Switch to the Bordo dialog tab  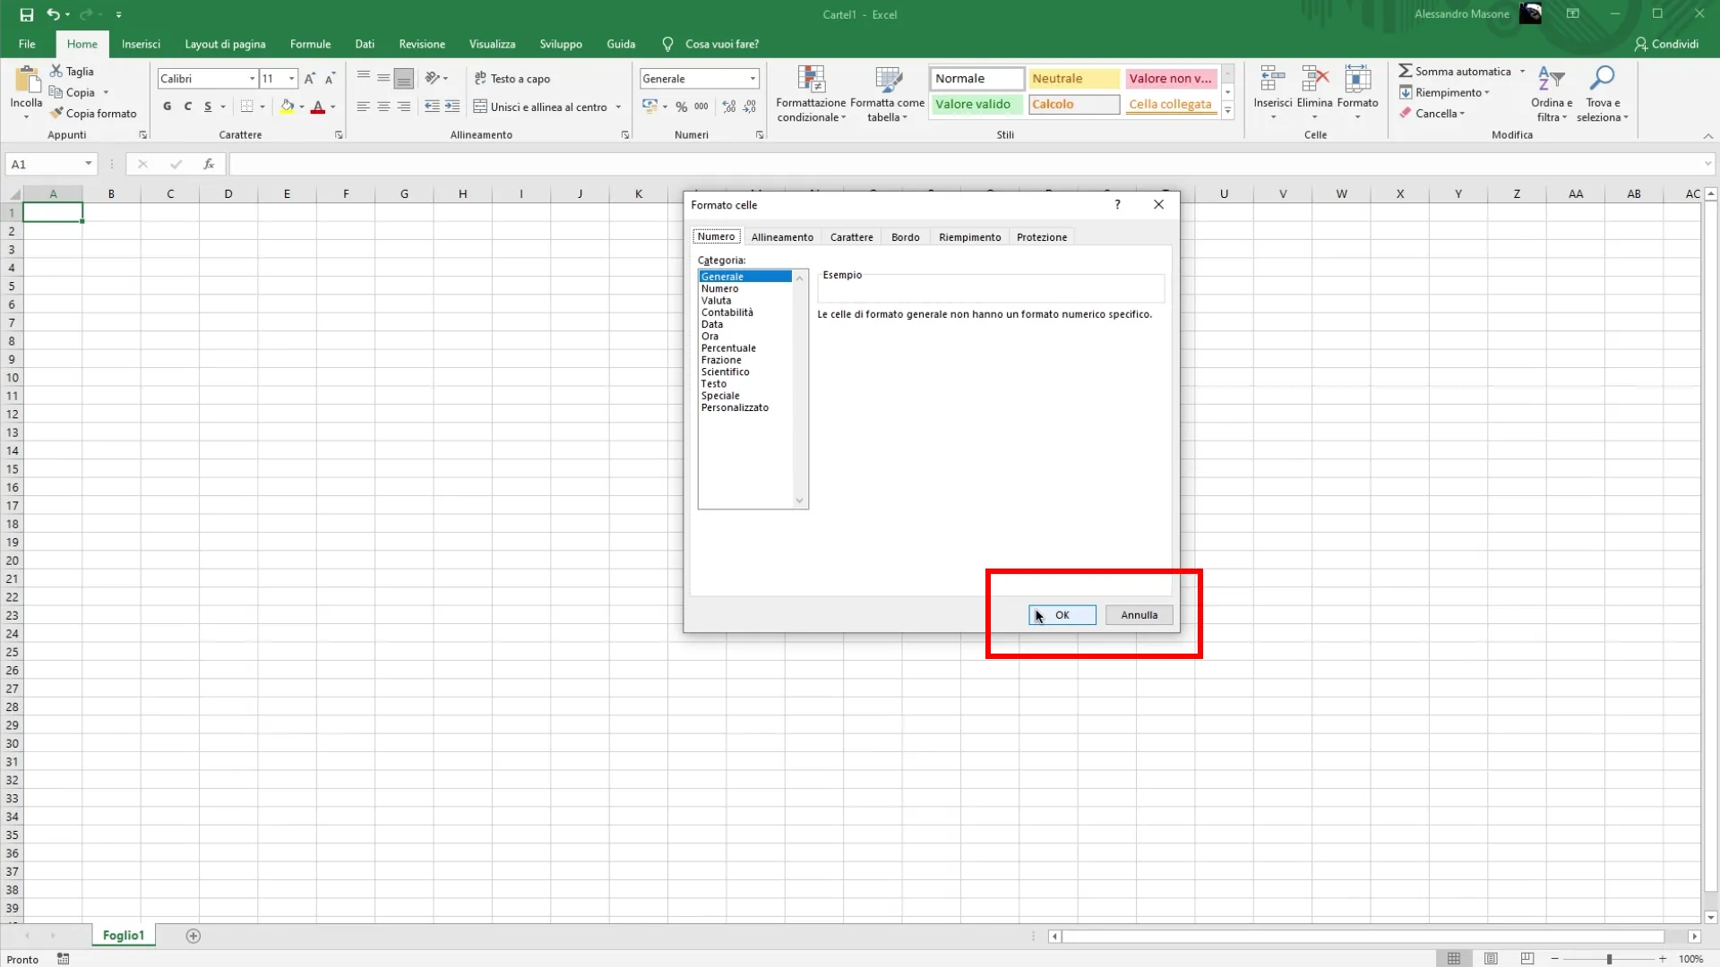tap(905, 237)
